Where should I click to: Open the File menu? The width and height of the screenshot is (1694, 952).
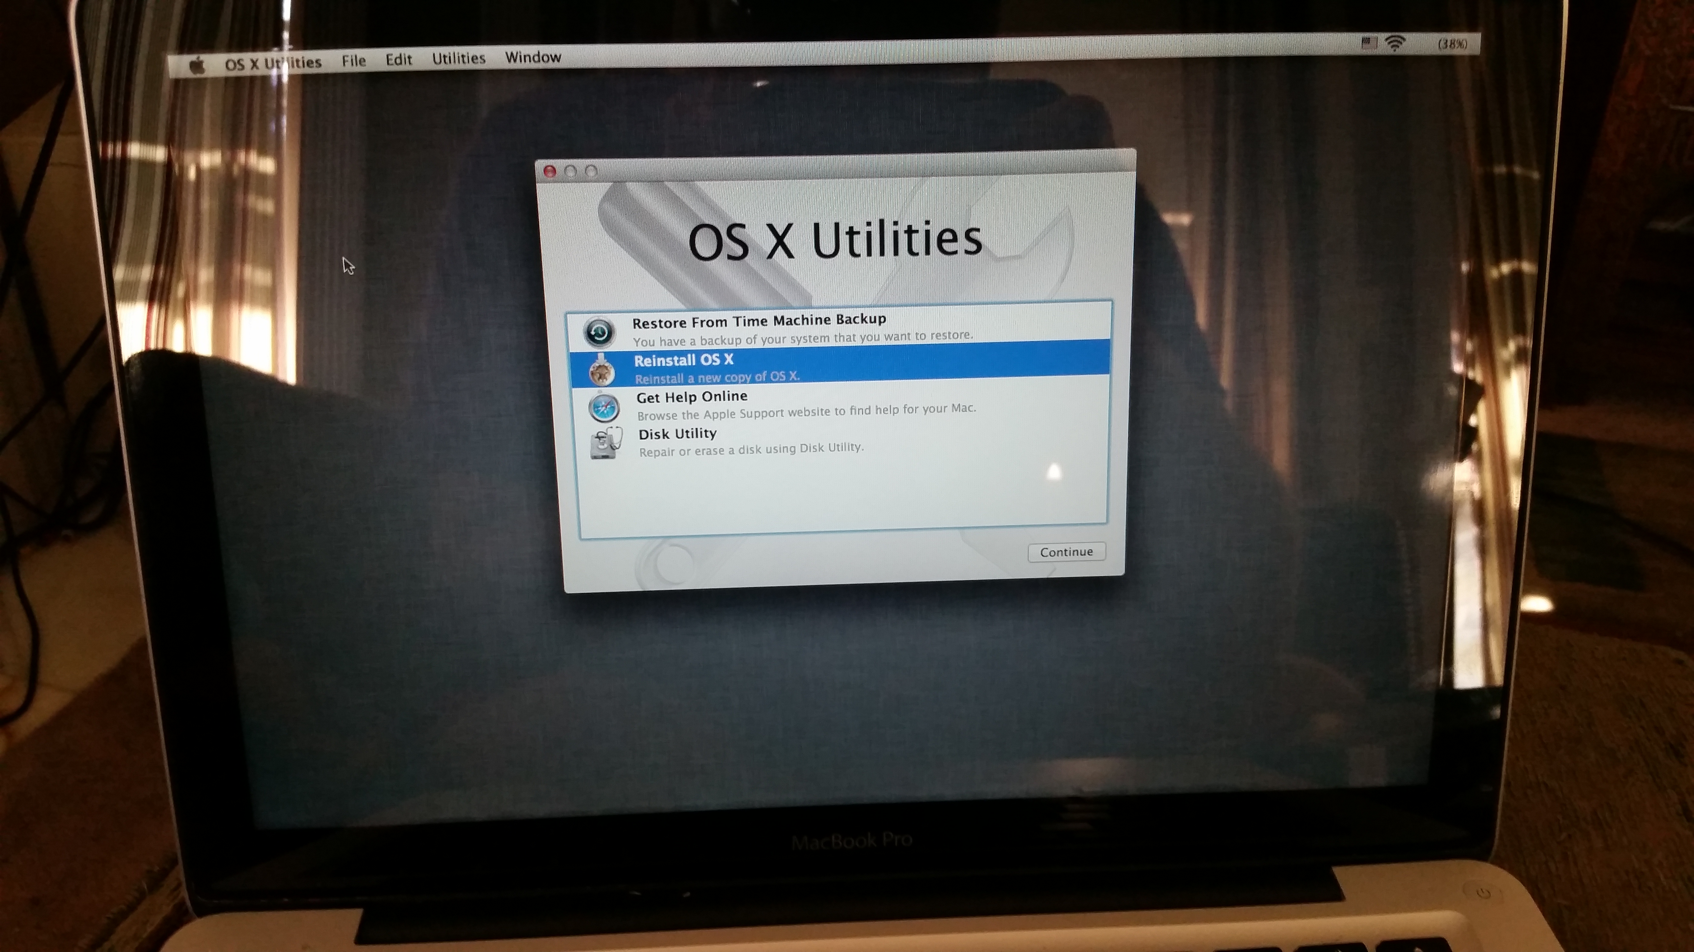pos(354,61)
